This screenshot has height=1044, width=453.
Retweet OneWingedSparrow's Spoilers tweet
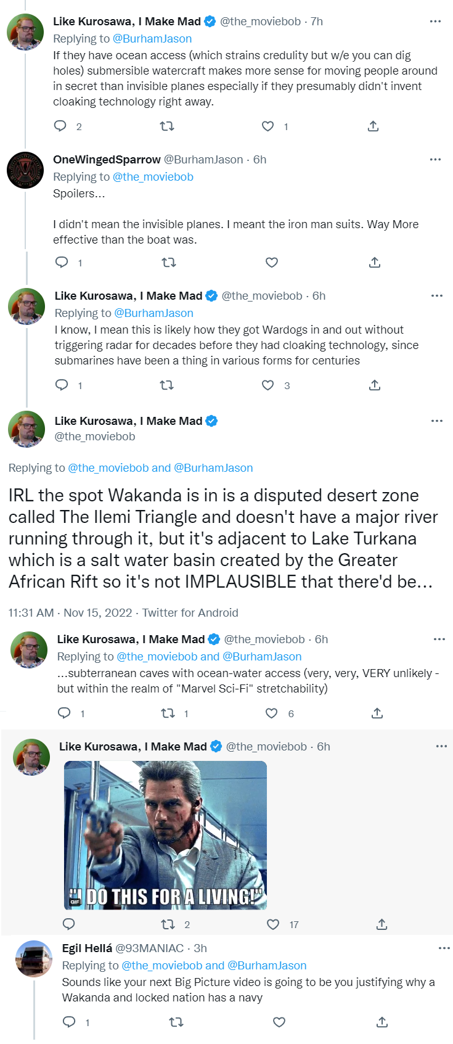click(x=169, y=263)
